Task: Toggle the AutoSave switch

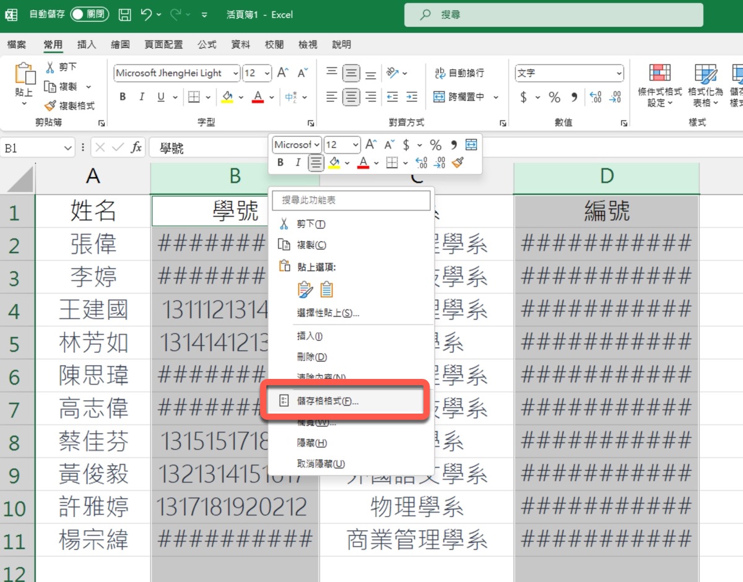Action: 89,14
